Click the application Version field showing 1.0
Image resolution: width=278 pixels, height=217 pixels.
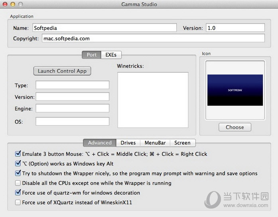(x=235, y=28)
